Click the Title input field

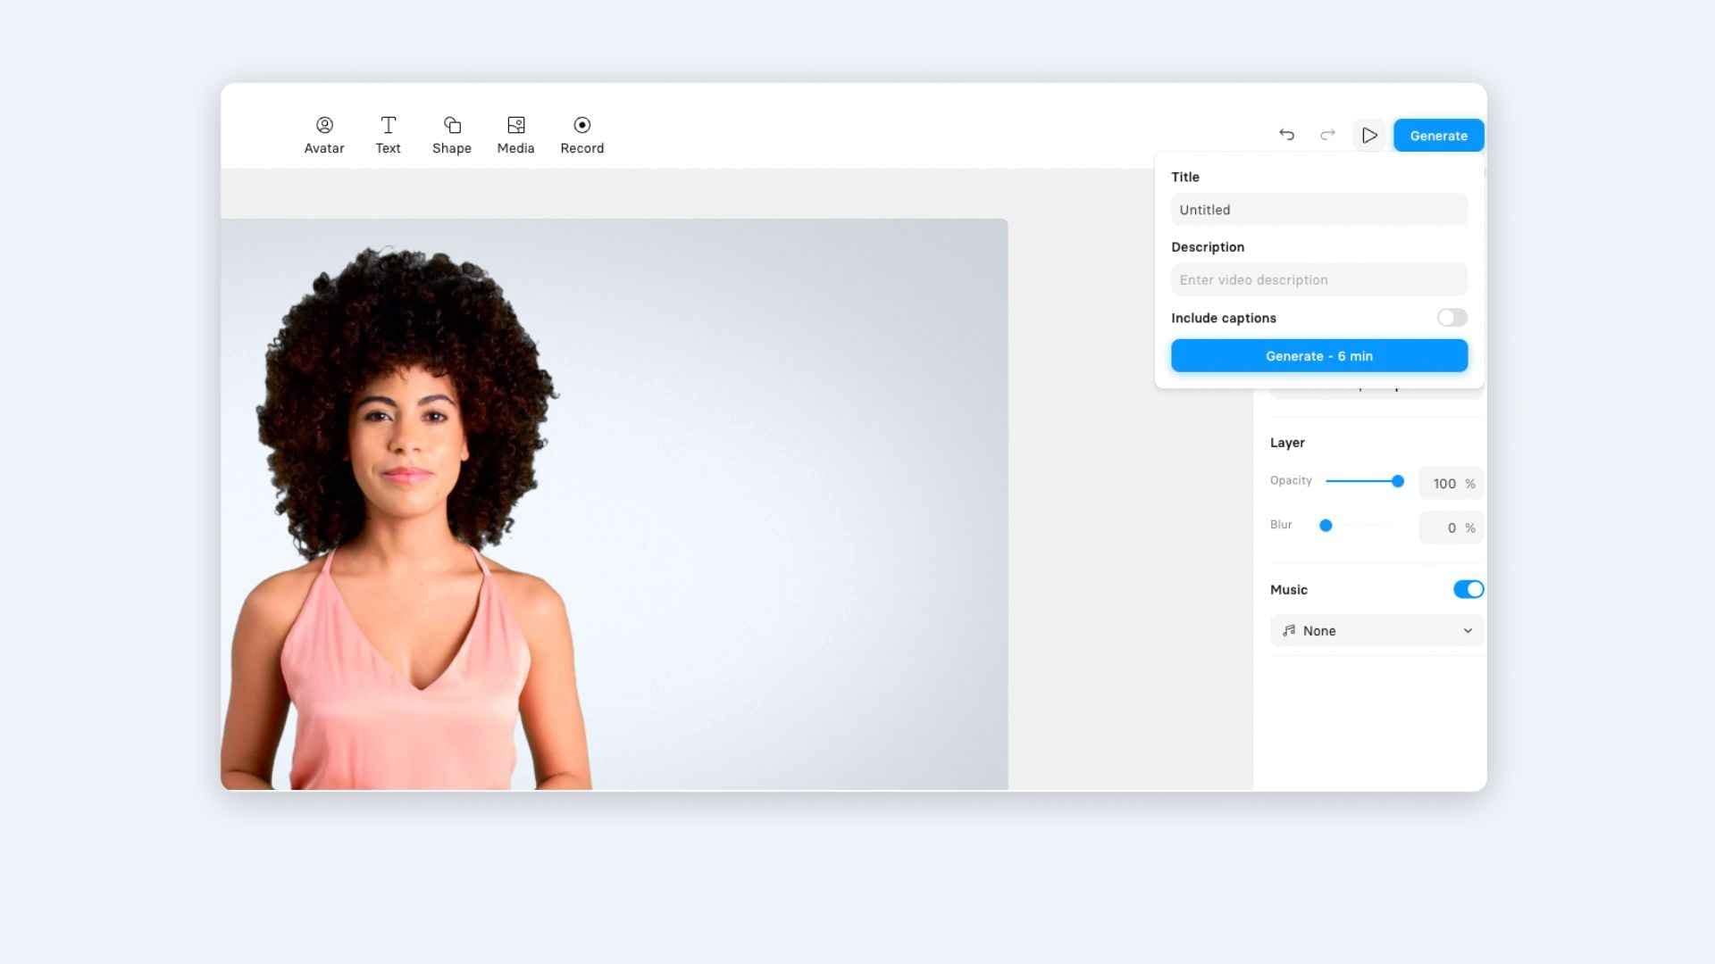click(x=1318, y=210)
